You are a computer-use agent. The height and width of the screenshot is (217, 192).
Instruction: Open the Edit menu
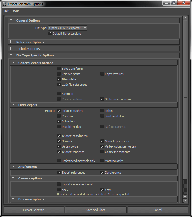point(7,11)
